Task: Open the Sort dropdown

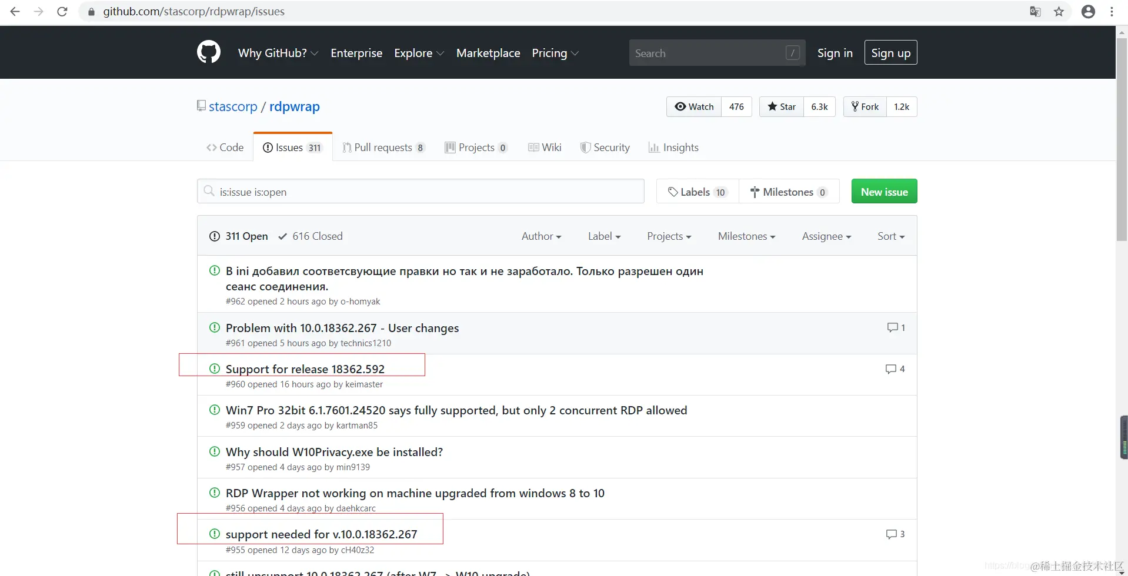Action: [x=891, y=236]
